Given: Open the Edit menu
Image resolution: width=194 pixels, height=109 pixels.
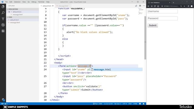Looking at the screenshot, I should click(11, 2).
